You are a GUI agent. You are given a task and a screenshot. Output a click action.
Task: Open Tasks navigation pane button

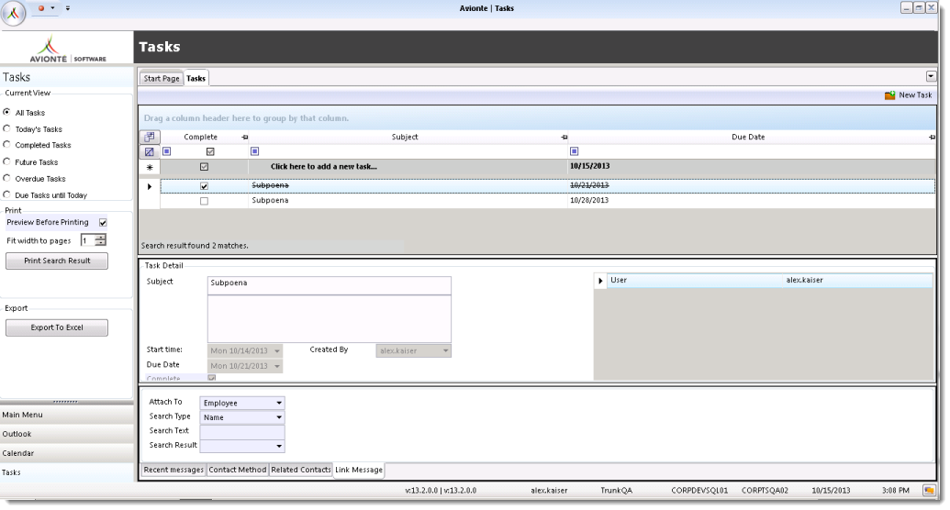click(67, 472)
